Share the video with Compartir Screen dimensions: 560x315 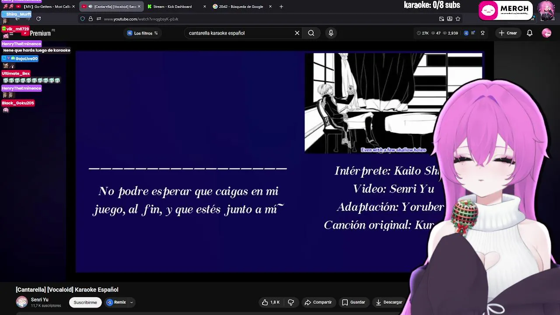pos(318,302)
